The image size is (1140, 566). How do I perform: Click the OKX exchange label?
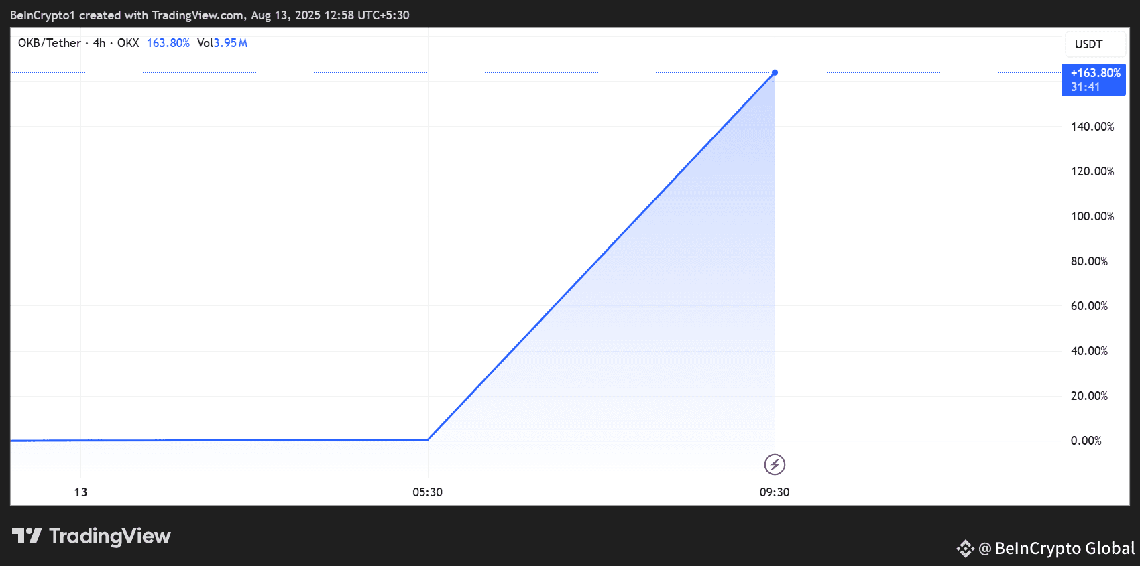(x=128, y=43)
